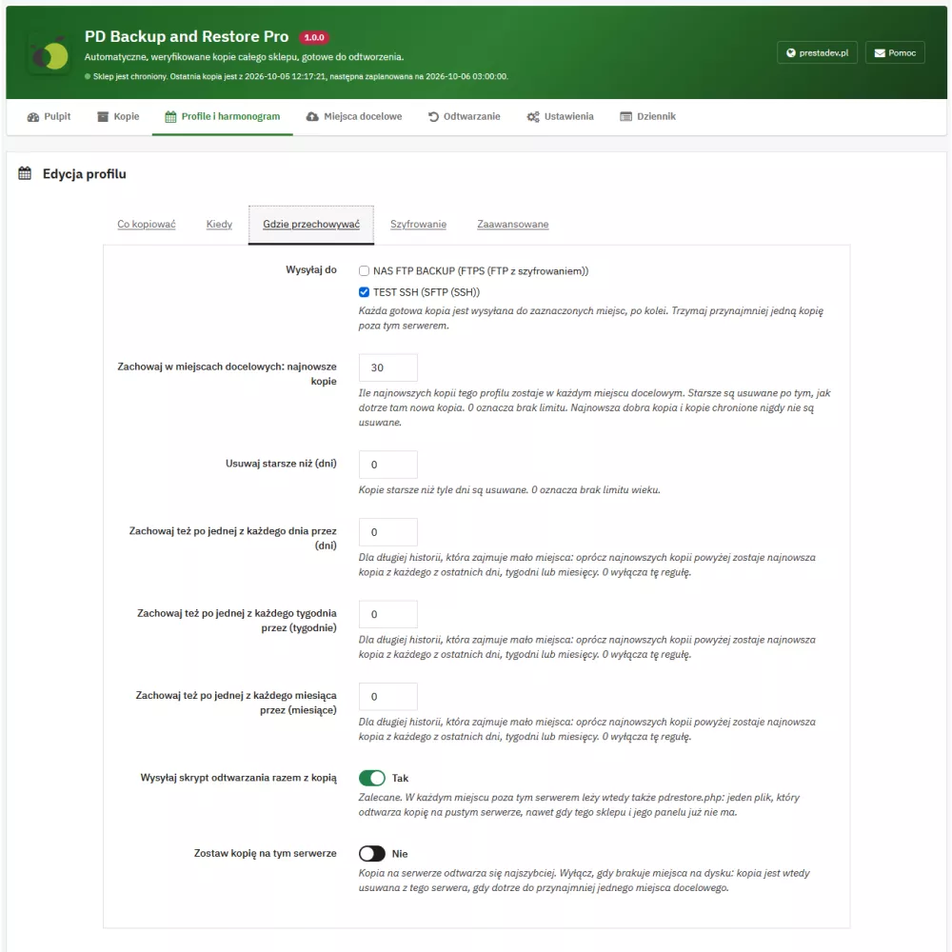The width and height of the screenshot is (952, 952).
Task: Switch to Kiedy sub-tab
Action: 219,224
